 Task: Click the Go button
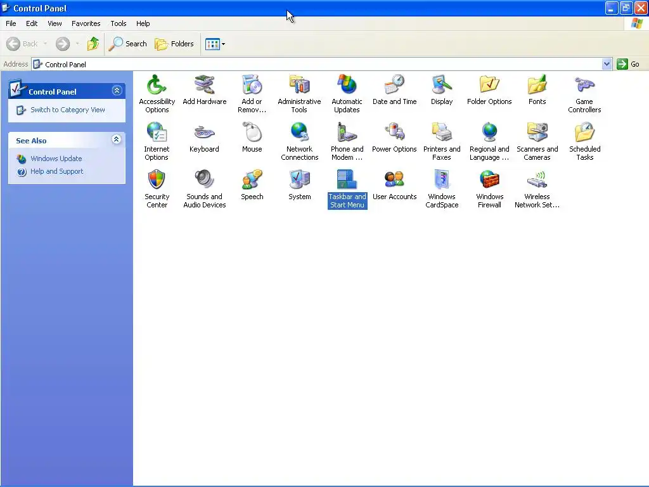pos(628,64)
